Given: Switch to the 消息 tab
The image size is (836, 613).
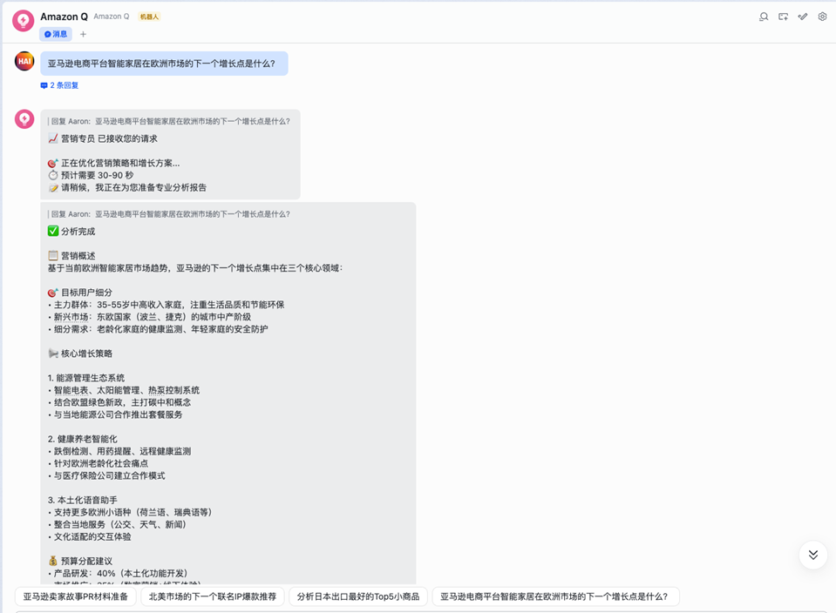Looking at the screenshot, I should point(56,34).
